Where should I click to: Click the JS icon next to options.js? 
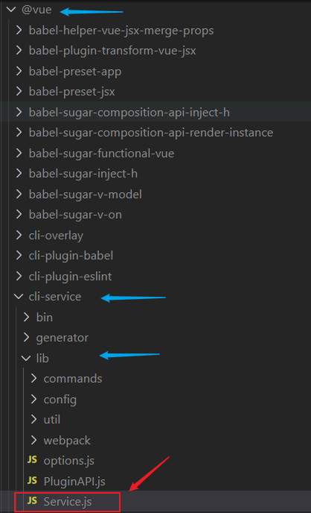pos(32,460)
